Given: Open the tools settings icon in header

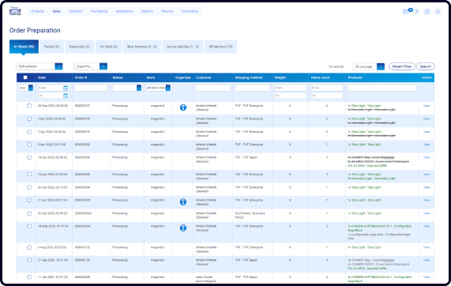Looking at the screenshot, I should coord(427,12).
